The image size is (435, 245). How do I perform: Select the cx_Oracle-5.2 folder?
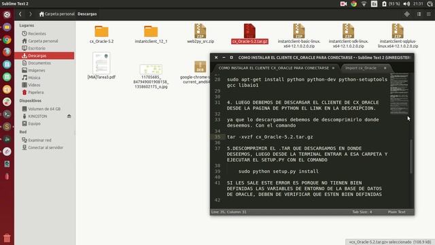pos(101,34)
